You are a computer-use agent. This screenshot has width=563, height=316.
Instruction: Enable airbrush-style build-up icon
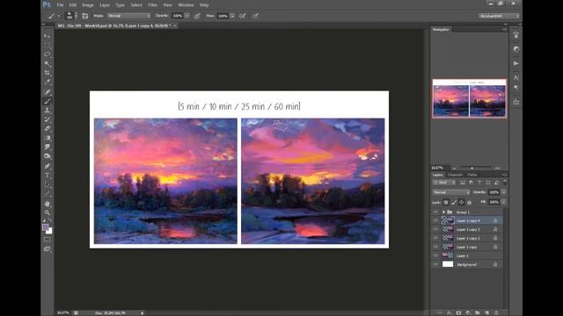pyautogui.click(x=243, y=16)
